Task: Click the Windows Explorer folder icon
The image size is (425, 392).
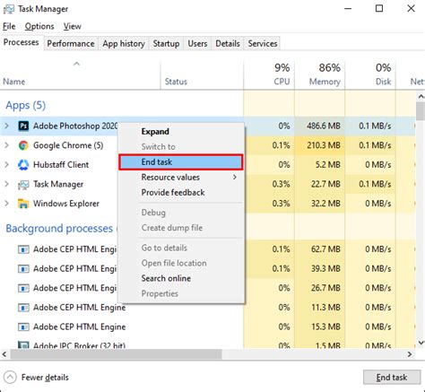Action: tap(23, 204)
